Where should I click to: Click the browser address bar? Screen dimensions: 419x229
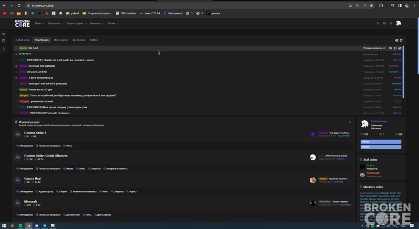coord(187,5)
